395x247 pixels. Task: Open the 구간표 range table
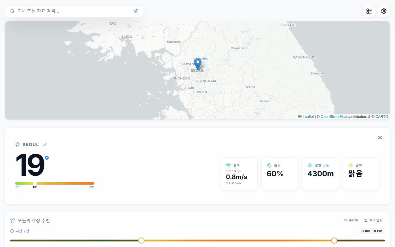point(351,220)
